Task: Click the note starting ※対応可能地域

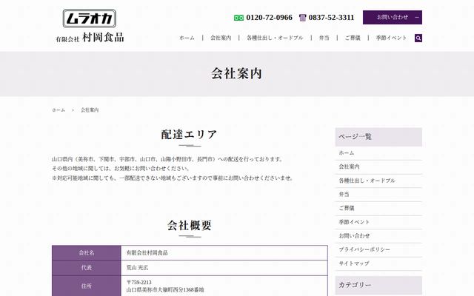Action: [x=173, y=178]
